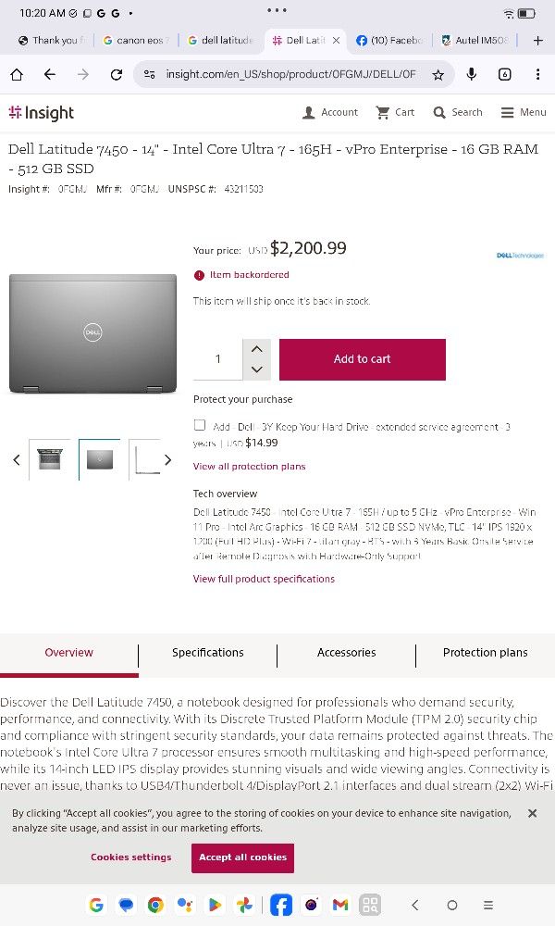
Task: Check Keep Your Hard Drive add-on
Action: tap(200, 425)
